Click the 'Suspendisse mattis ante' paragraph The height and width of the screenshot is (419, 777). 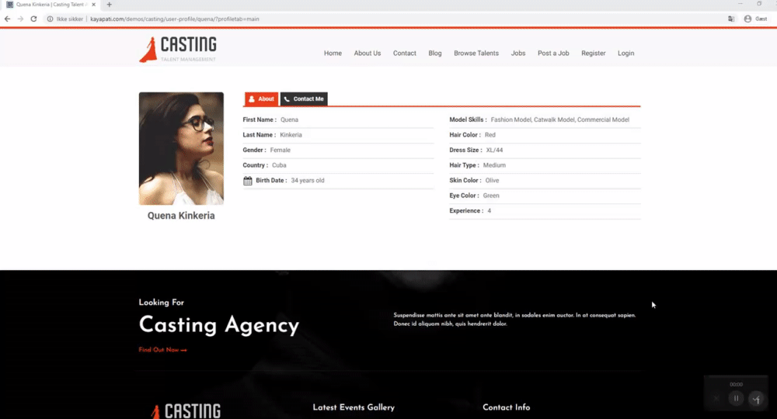coord(514,319)
